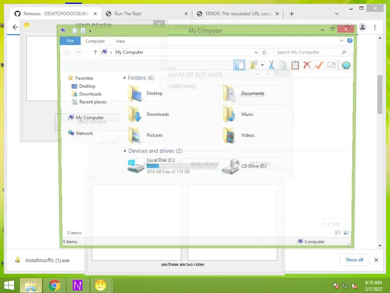Open Chrome from the taskbar
Image resolution: width=390 pixels, height=293 pixels.
point(54,285)
